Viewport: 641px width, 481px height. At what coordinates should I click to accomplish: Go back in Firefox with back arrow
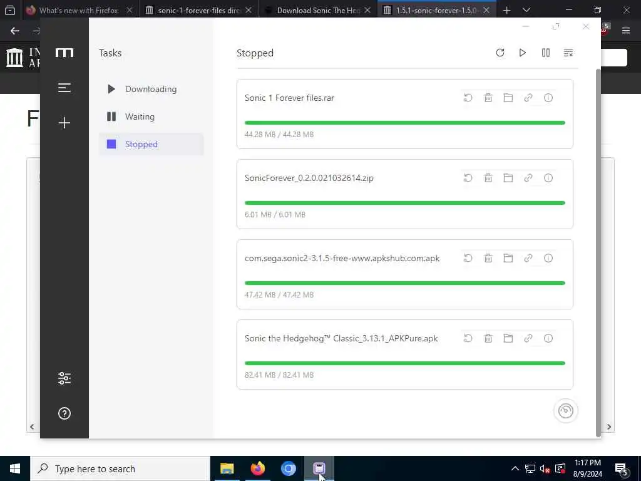pos(15,31)
